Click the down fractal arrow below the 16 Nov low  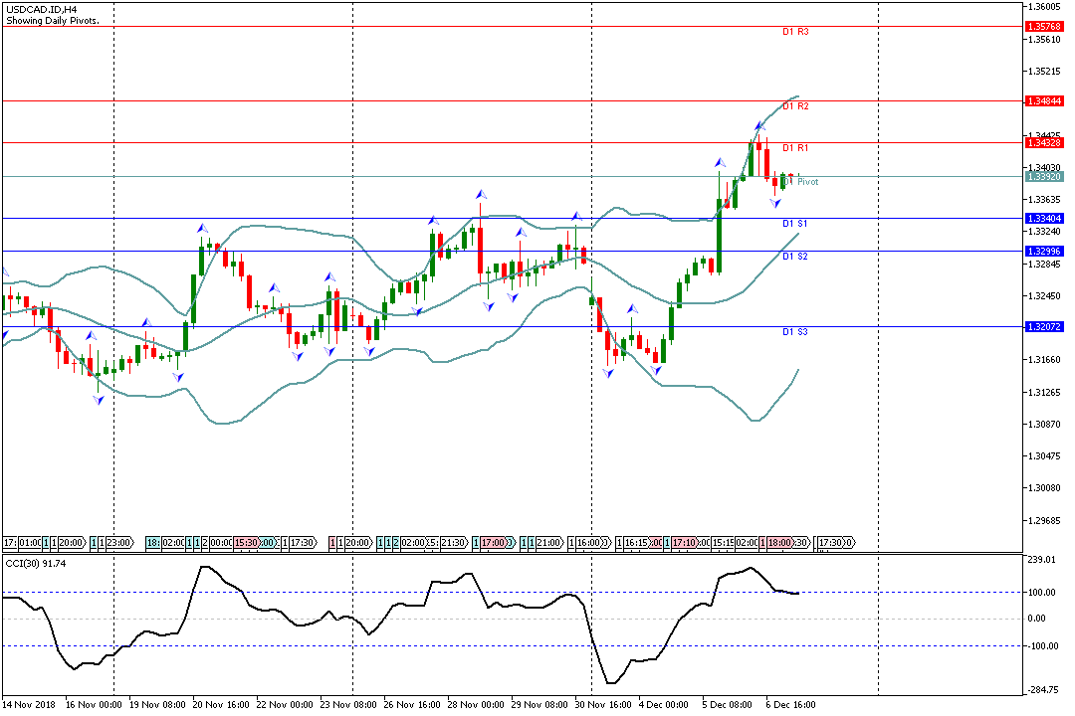(98, 399)
